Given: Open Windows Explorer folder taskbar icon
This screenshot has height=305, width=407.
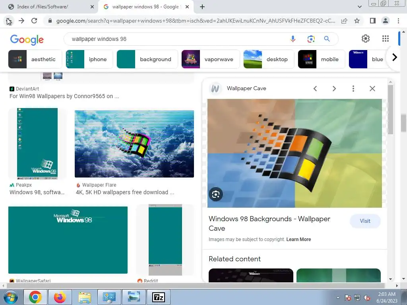Looking at the screenshot, I should (x=85, y=297).
